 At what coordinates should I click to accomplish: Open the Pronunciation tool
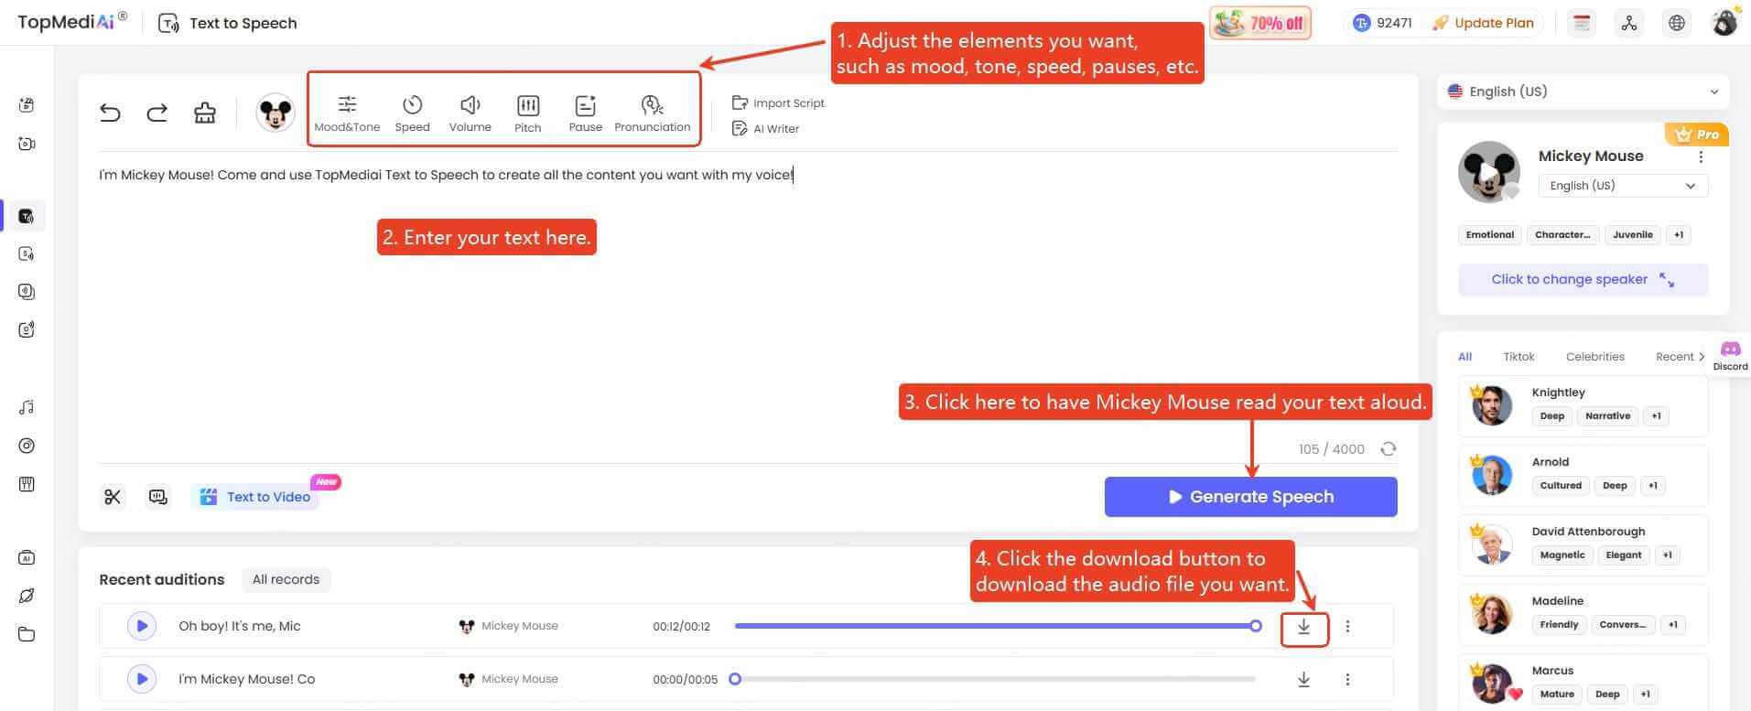pyautogui.click(x=652, y=113)
